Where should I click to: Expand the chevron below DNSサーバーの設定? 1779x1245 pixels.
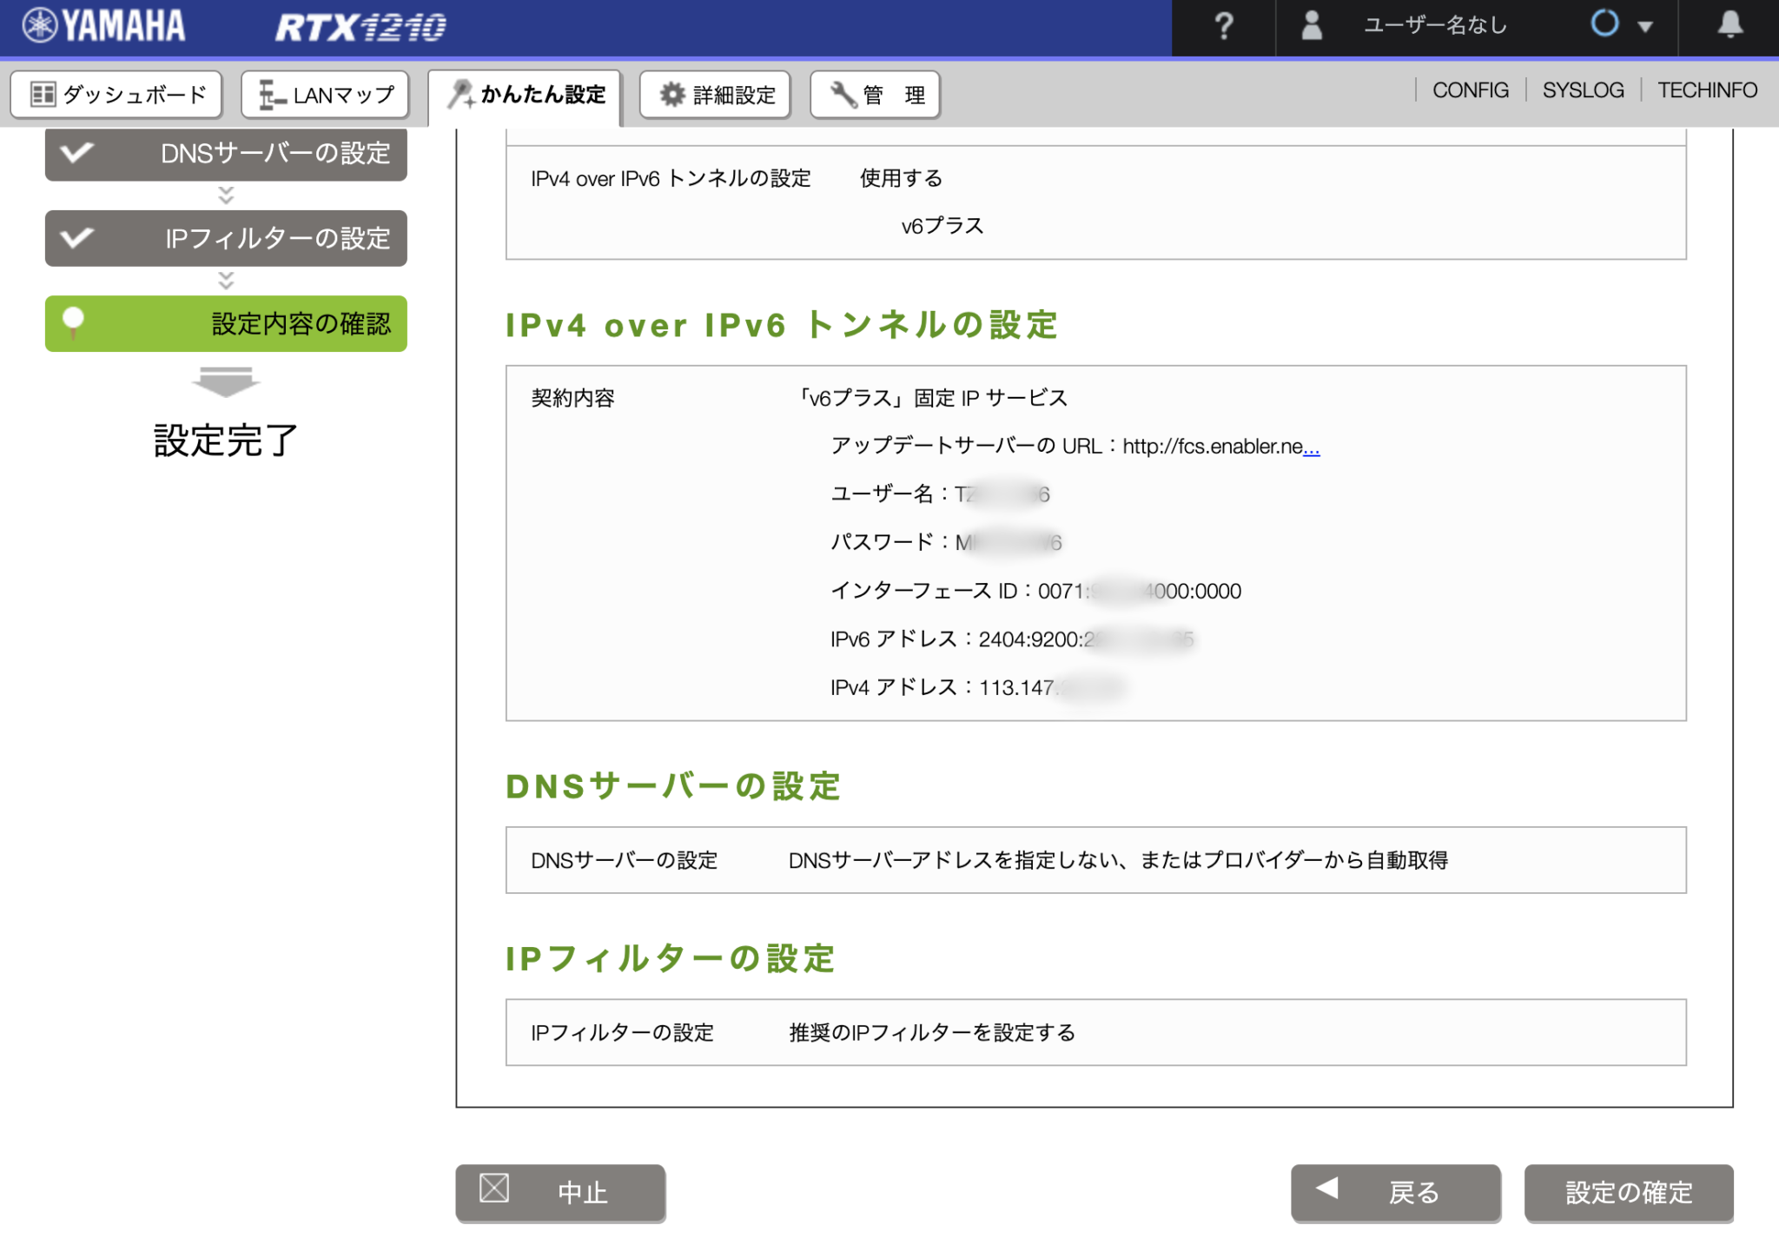[225, 195]
